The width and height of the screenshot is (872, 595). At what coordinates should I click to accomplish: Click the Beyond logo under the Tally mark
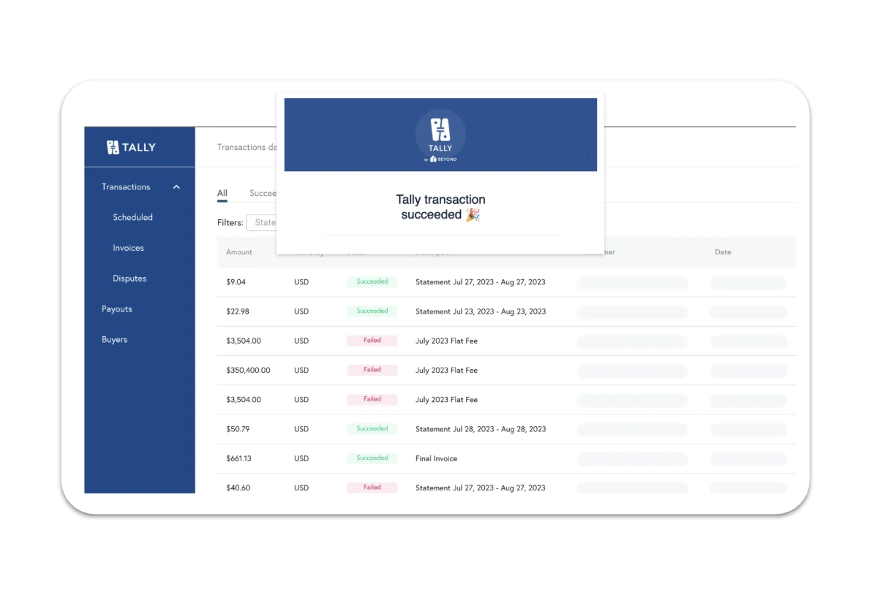pos(440,158)
